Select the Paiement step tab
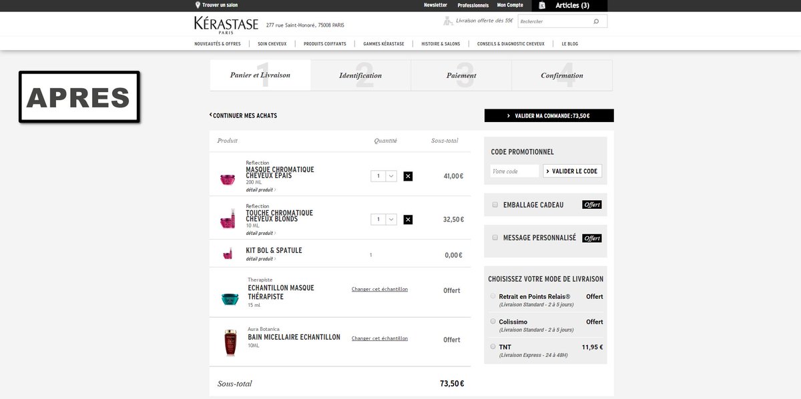Viewport: 801px width, 399px height. [x=461, y=75]
